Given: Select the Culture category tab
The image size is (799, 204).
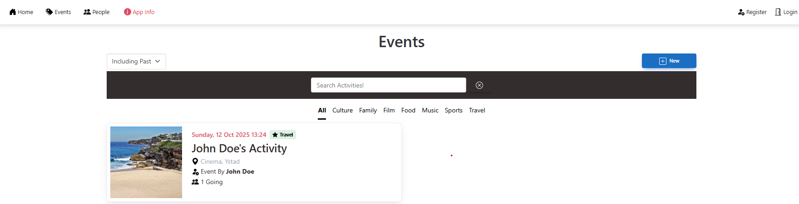Looking at the screenshot, I should coord(342,110).
